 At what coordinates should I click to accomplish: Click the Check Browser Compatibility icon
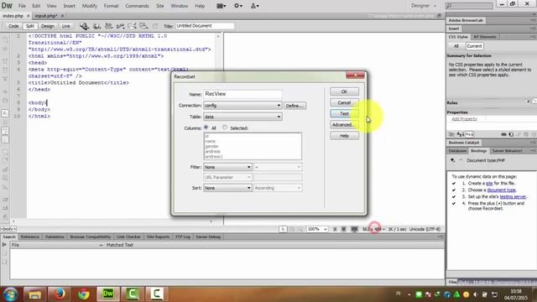[132, 26]
